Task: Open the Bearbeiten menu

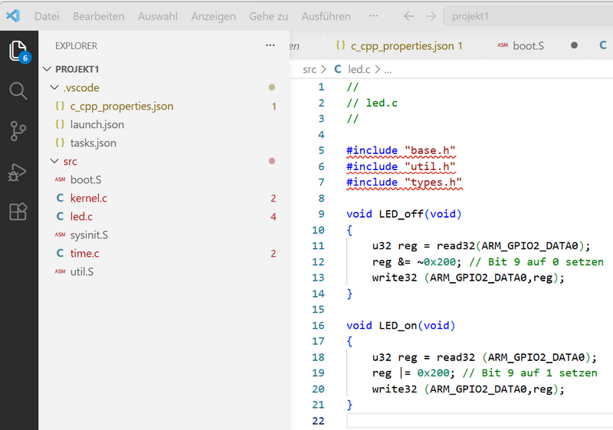Action: 99,16
